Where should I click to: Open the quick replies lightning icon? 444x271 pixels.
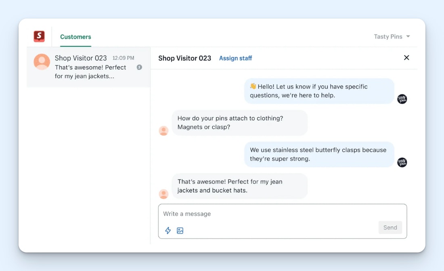(168, 231)
